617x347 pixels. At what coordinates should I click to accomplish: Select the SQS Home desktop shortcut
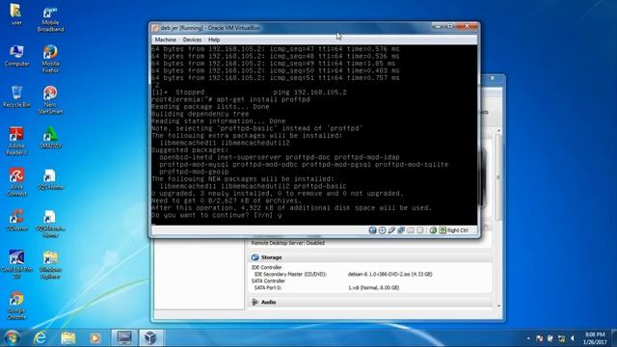[x=50, y=179]
